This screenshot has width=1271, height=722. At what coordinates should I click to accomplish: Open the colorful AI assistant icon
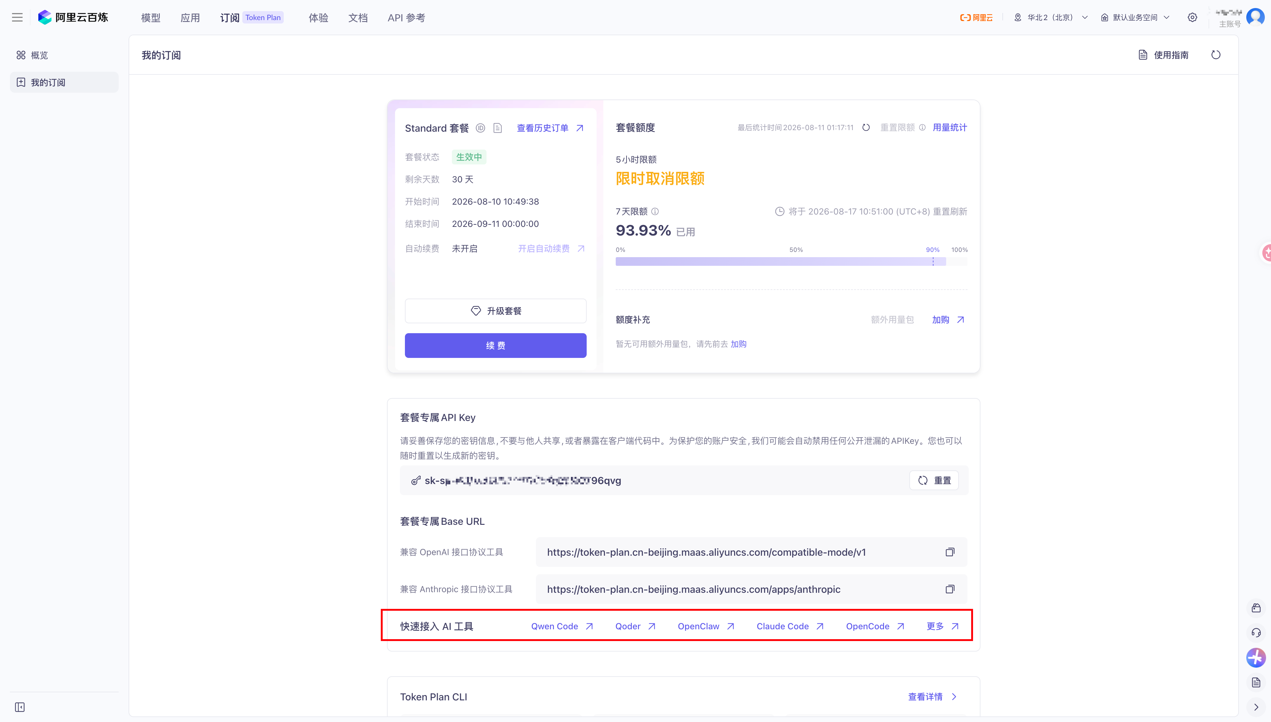[1256, 658]
